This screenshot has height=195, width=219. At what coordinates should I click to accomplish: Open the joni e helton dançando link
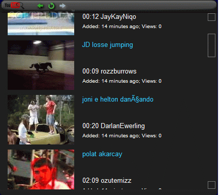[x=118, y=100]
